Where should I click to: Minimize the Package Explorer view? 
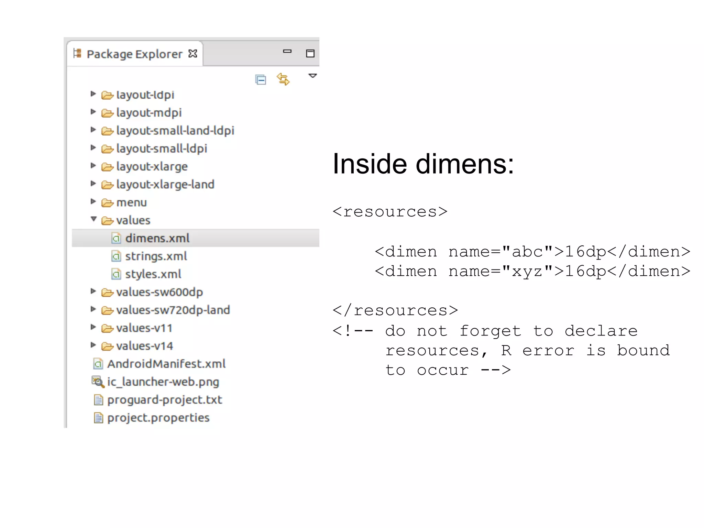coord(287,51)
